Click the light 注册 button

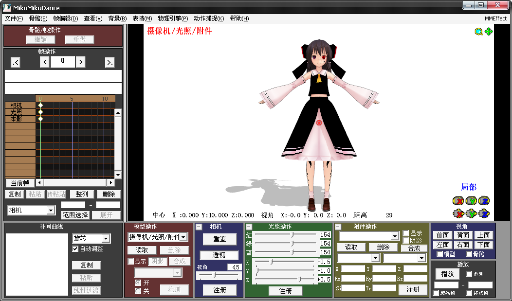coord(285,291)
